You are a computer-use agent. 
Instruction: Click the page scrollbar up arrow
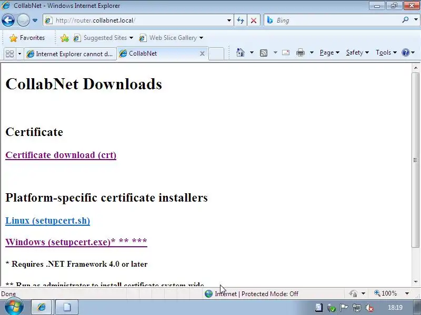416,68
